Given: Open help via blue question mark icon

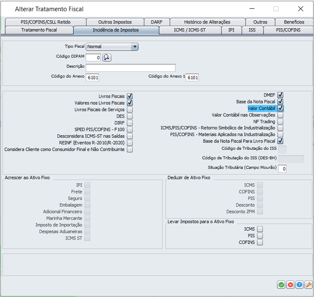Looking at the screenshot, I should tap(299, 285).
